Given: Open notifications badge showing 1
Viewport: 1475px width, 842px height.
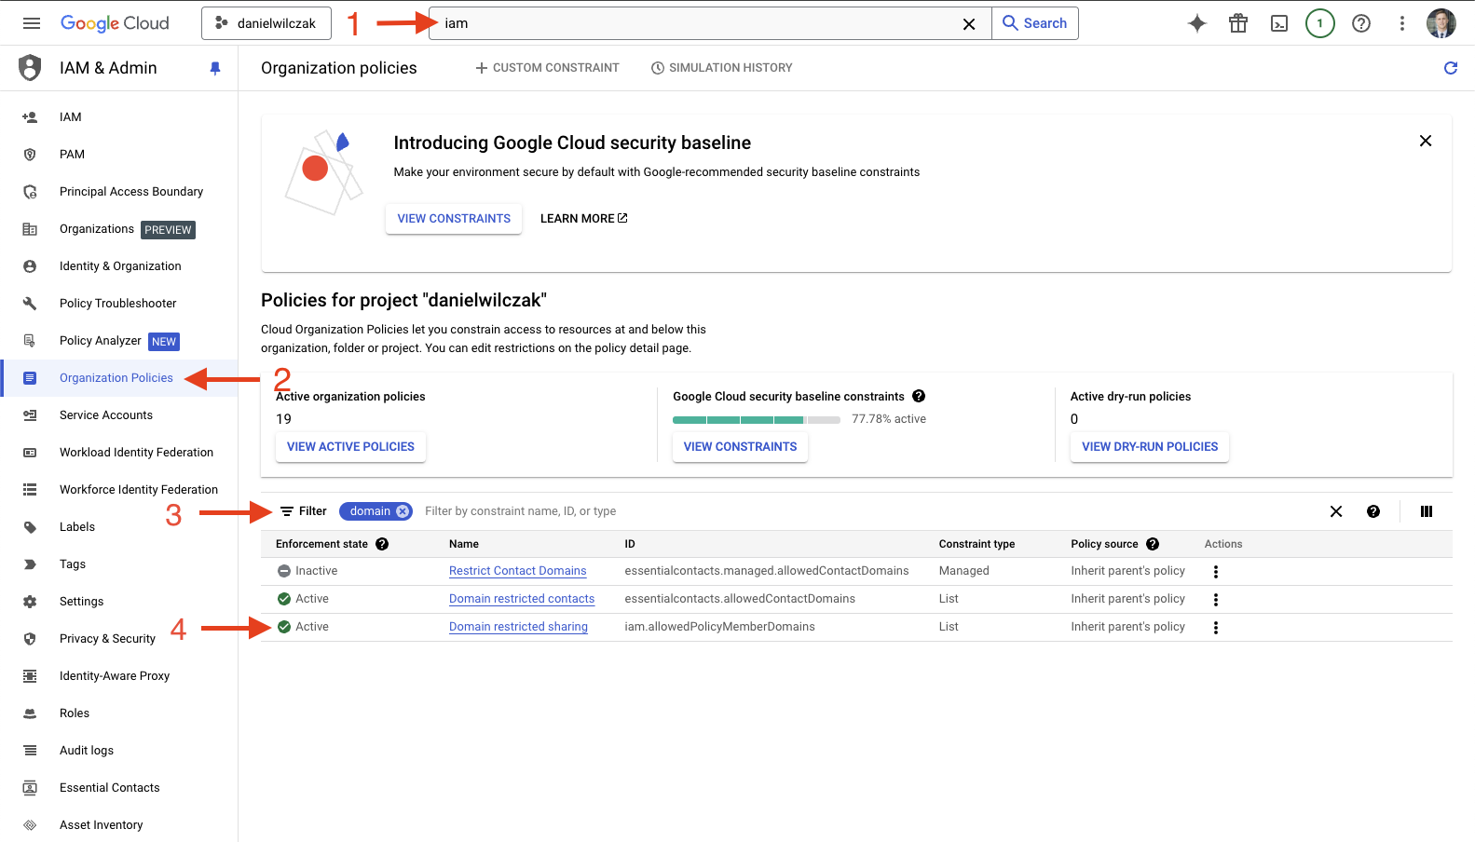Looking at the screenshot, I should click(1320, 23).
